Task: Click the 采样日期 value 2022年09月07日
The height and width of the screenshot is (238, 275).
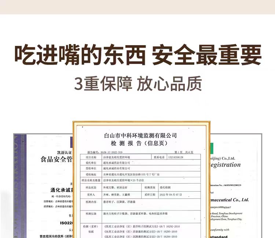Action: [x=170, y=195]
